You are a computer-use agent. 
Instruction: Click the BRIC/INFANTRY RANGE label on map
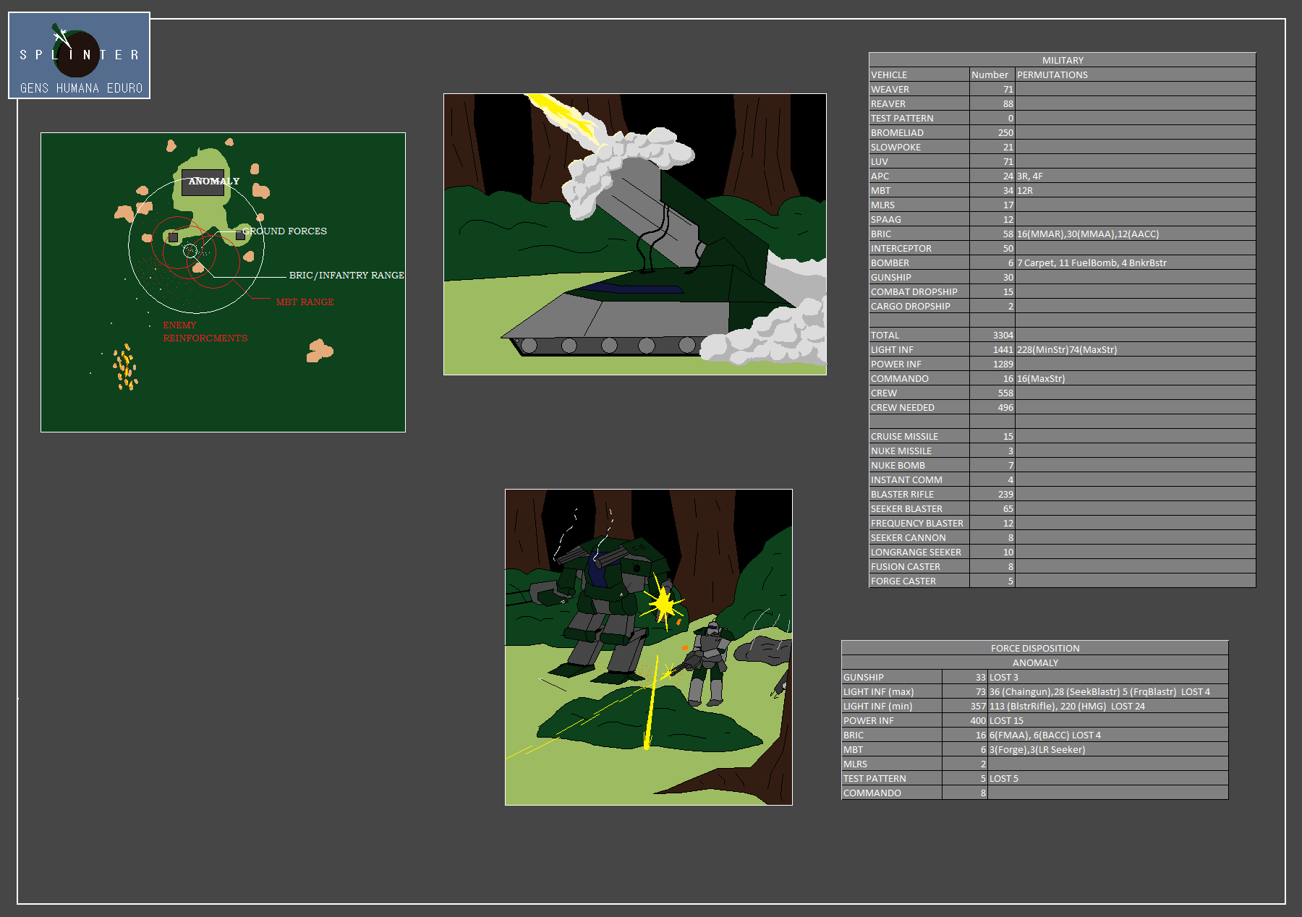pyautogui.click(x=346, y=276)
